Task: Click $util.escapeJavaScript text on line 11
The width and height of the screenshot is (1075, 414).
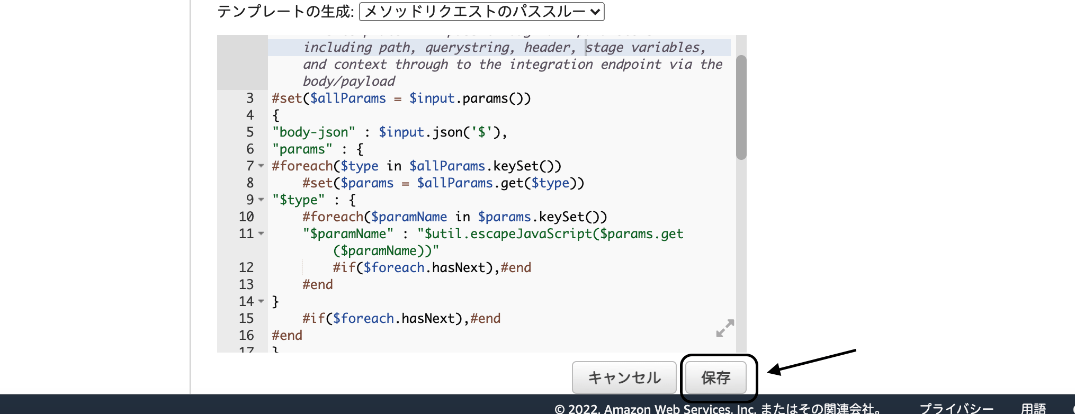Action: [508, 233]
